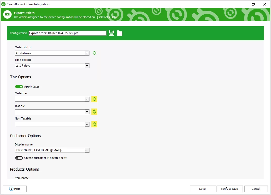Viewport: 271px width, 195px height.
Task: Refresh the Taxable dropdown values
Action: 94,112
